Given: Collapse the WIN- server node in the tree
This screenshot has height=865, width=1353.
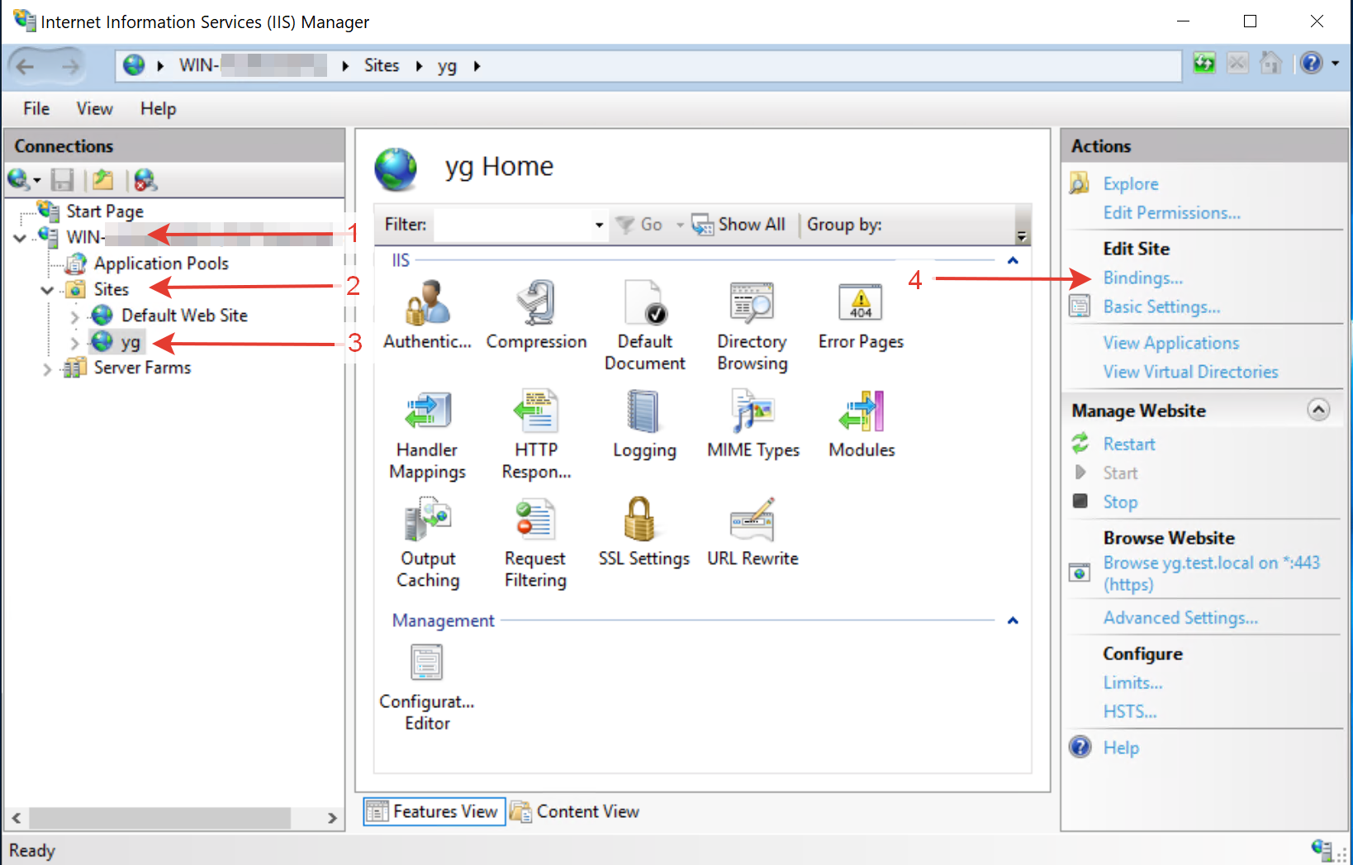Looking at the screenshot, I should coord(20,238).
